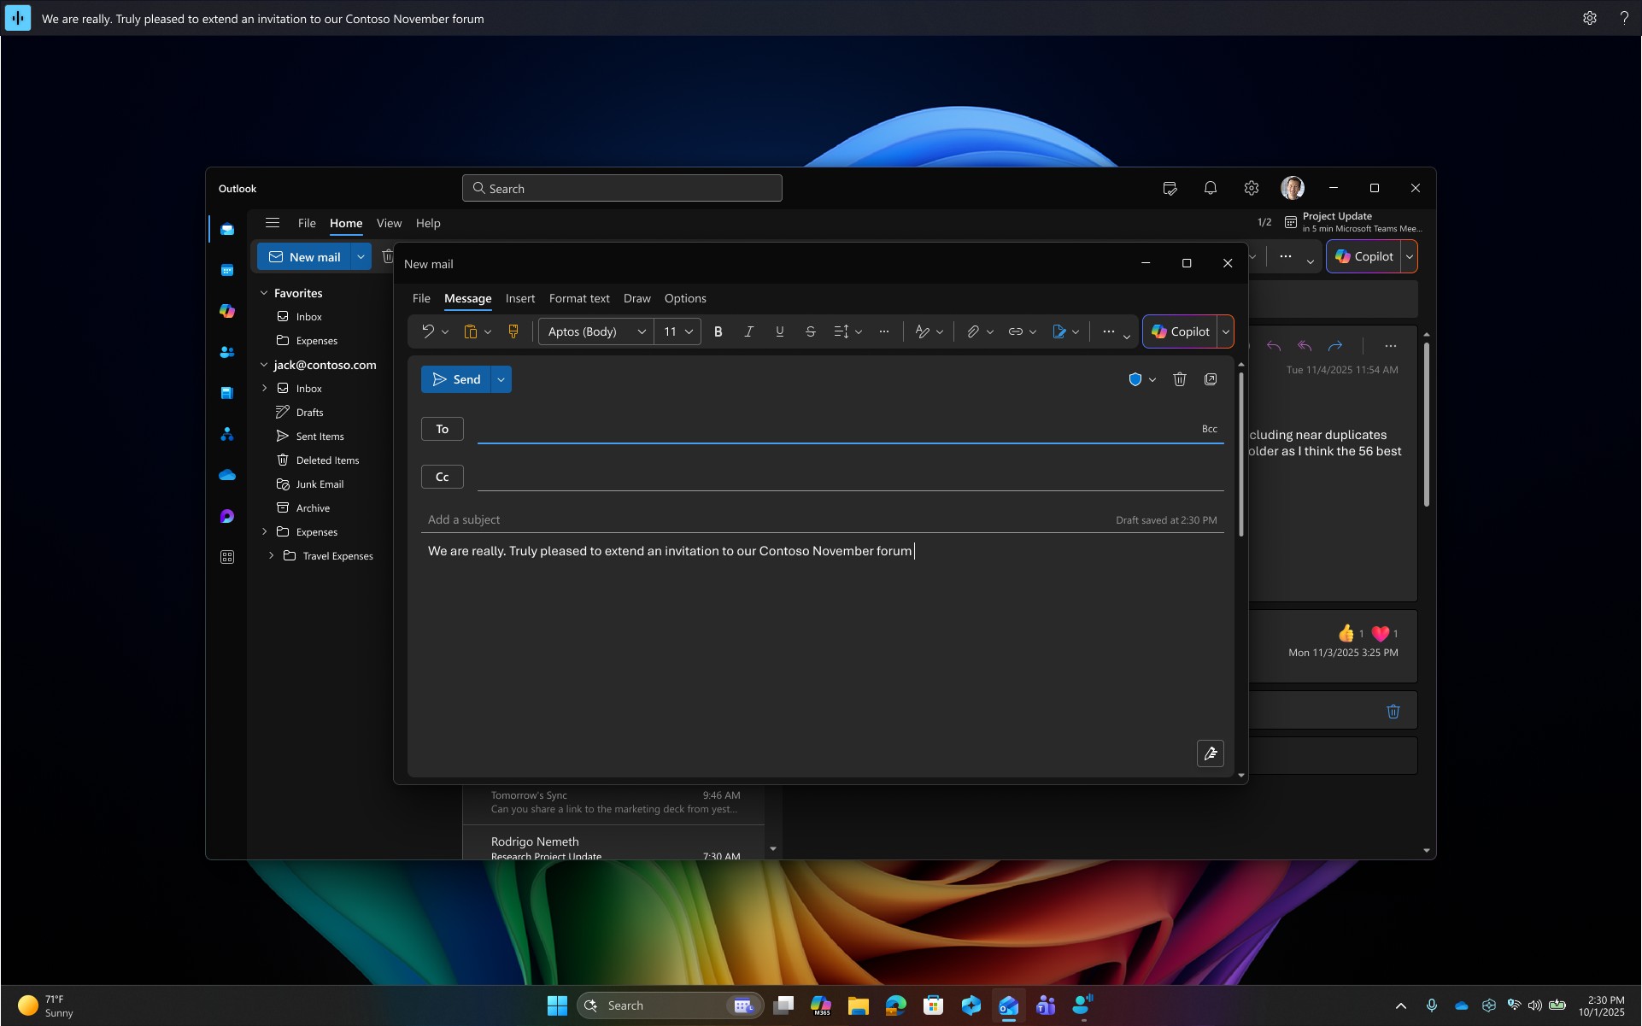Open the Insert tab in the compose window
Screen dimensions: 1642x1026
coord(519,298)
